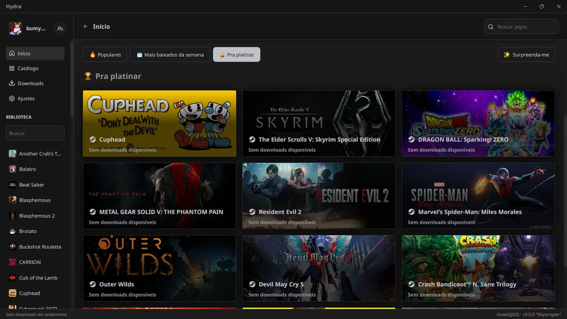Viewport: 567px width, 319px height.
Task: Open the Cult of the Lamb icon
Action: click(x=13, y=278)
